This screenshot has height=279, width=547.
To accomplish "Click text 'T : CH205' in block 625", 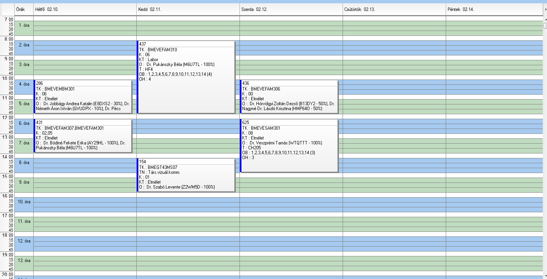I will (252, 148).
